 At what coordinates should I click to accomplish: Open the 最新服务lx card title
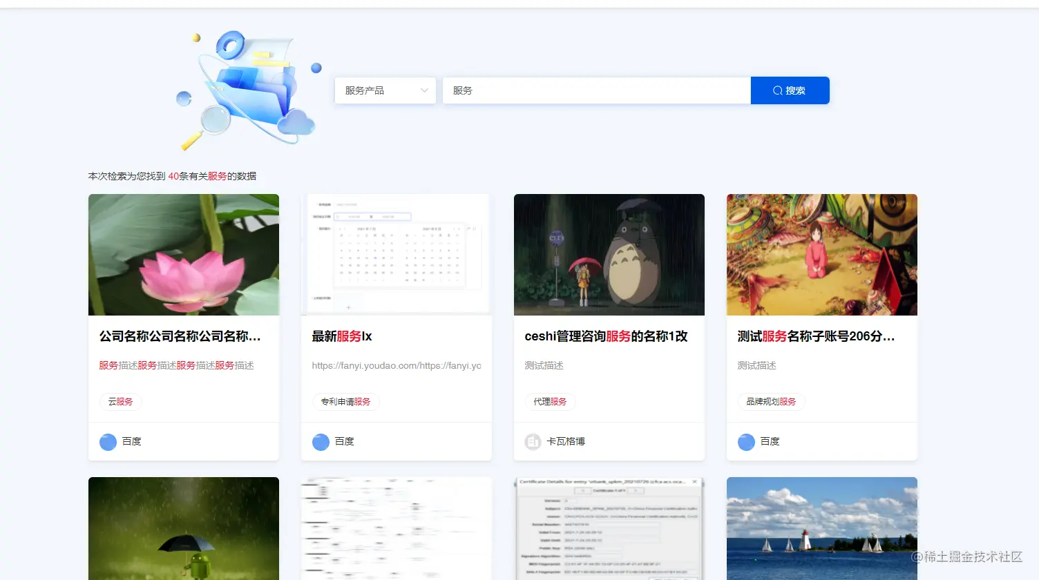pos(342,336)
